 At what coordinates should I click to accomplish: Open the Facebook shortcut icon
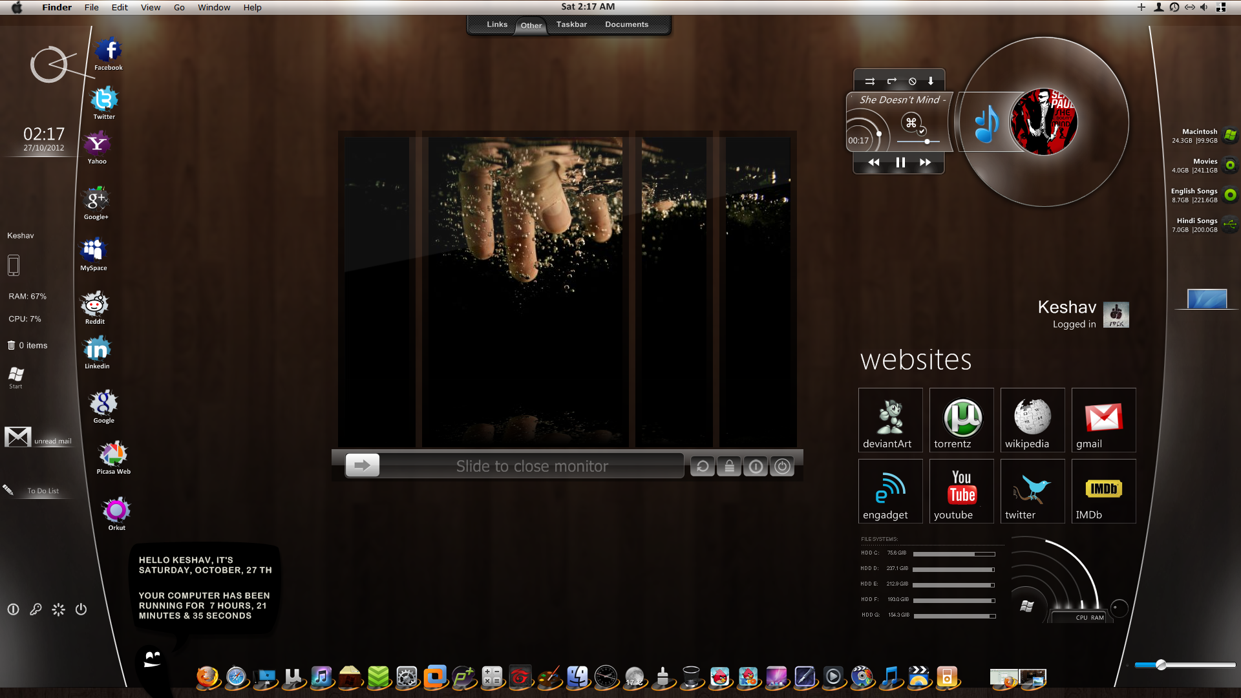click(109, 50)
